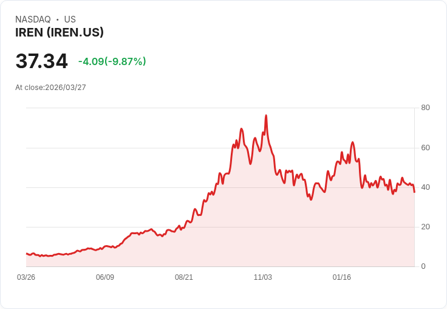Image resolution: width=447 pixels, height=309 pixels.
Task: Click the 03/26 date label on x-axis
Action: click(26, 277)
